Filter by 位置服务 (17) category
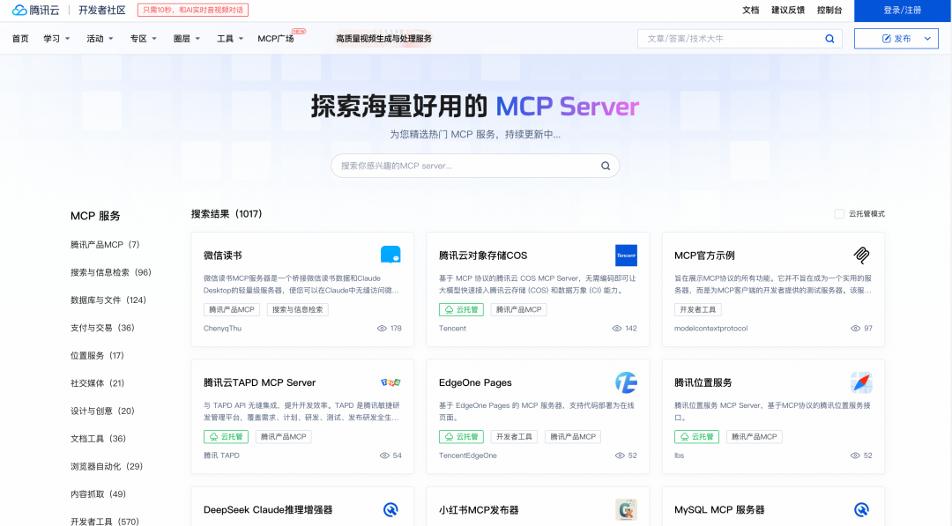Viewport: 952px width, 526px height. coord(97,356)
